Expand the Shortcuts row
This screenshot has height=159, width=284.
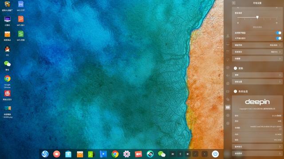pos(257,59)
